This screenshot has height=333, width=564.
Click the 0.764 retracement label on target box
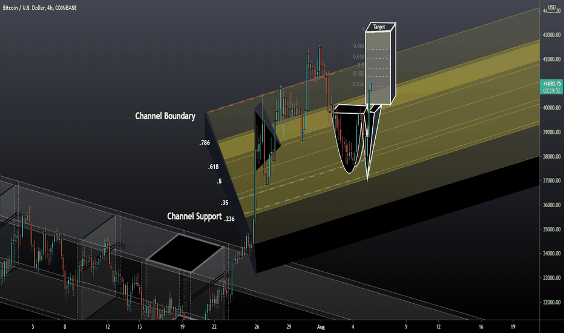359,46
